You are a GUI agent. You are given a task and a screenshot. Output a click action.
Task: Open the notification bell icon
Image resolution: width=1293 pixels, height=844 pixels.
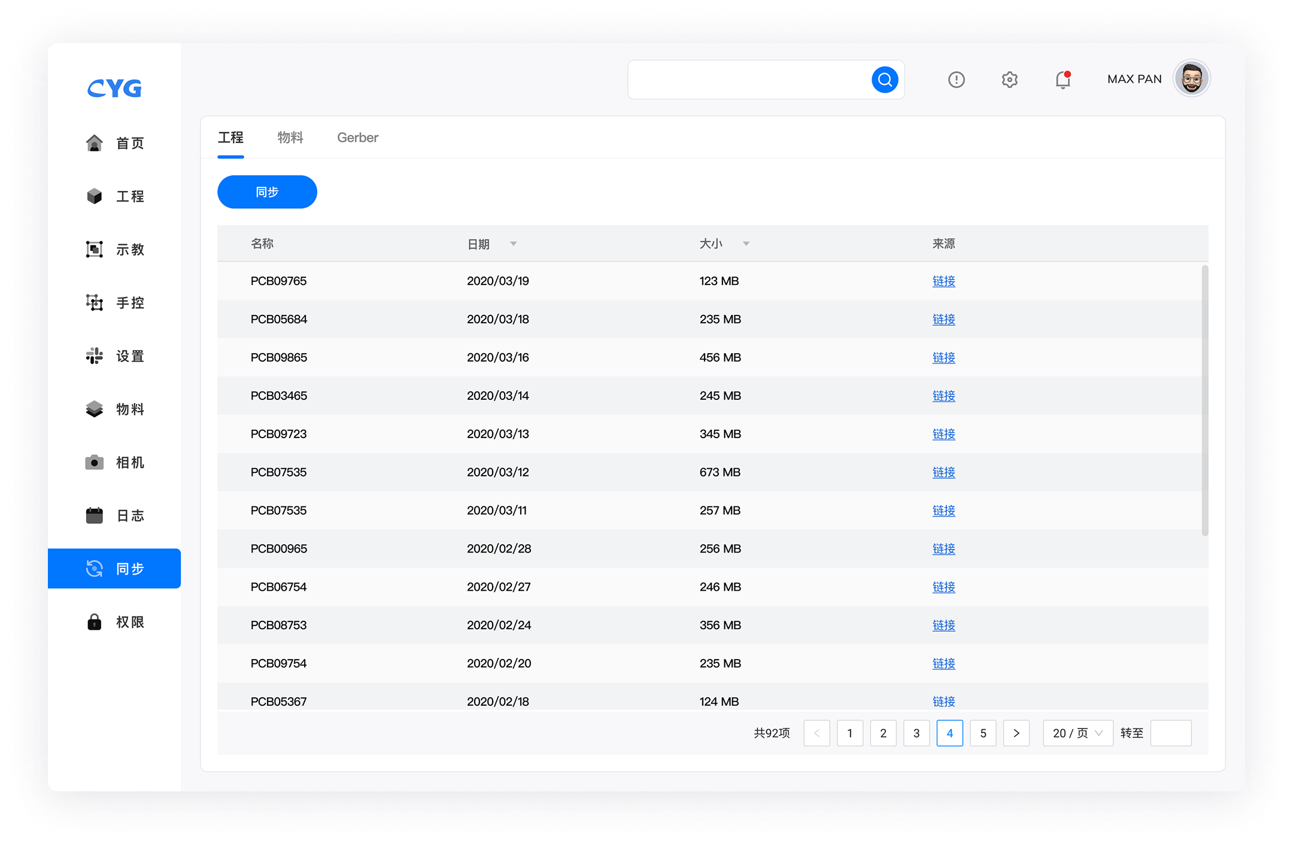(x=1063, y=80)
